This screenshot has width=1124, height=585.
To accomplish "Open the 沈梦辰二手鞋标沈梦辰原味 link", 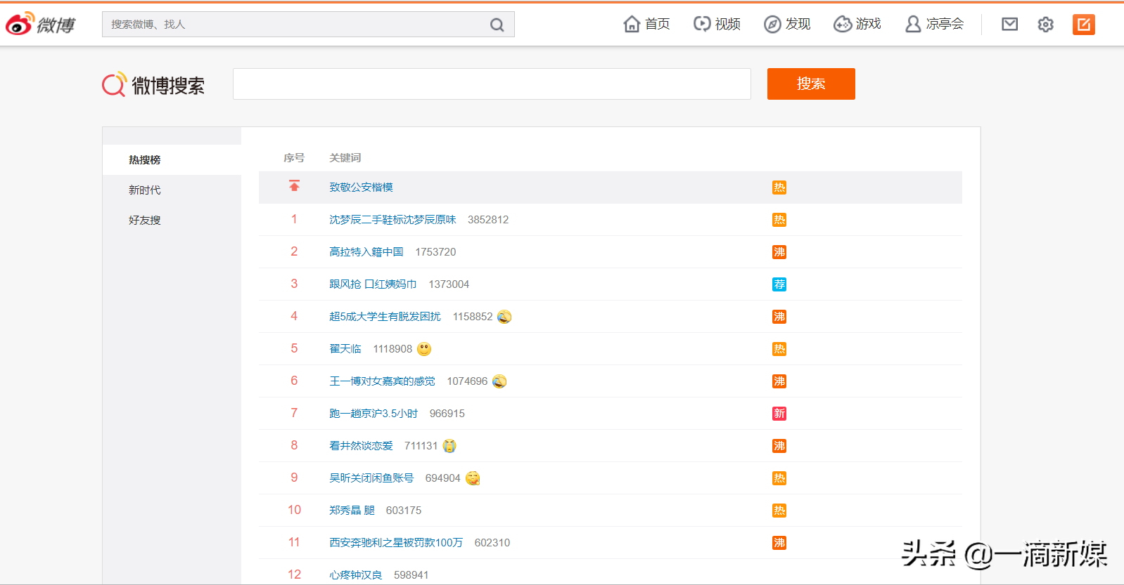I will click(392, 220).
